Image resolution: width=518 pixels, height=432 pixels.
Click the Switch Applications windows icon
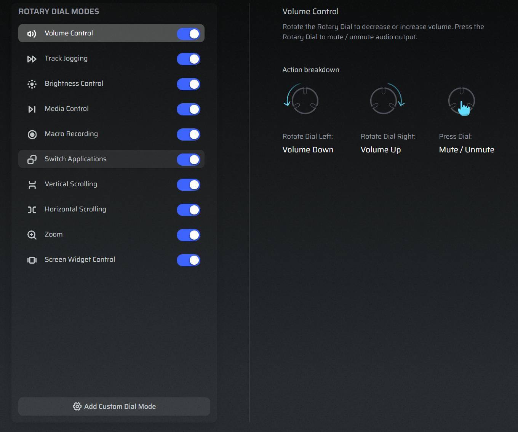(32, 159)
